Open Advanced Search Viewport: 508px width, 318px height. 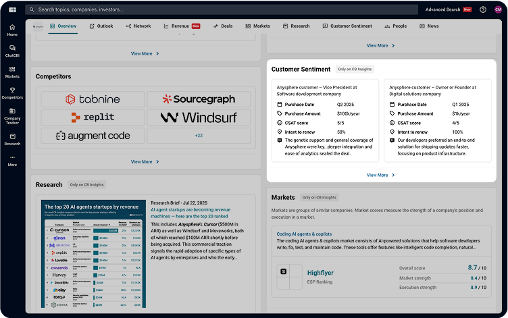pyautogui.click(x=442, y=9)
